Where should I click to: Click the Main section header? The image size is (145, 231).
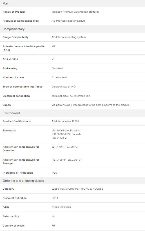coord(73,3)
